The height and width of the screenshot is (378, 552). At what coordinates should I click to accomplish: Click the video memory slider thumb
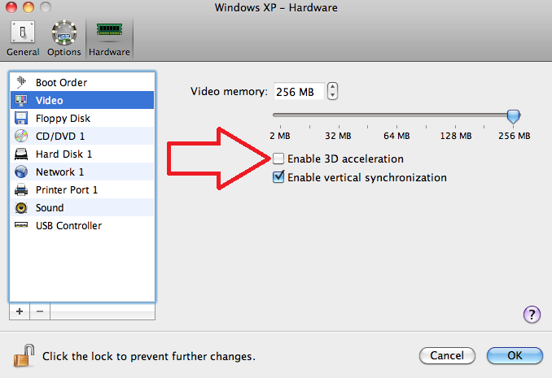[x=513, y=116]
